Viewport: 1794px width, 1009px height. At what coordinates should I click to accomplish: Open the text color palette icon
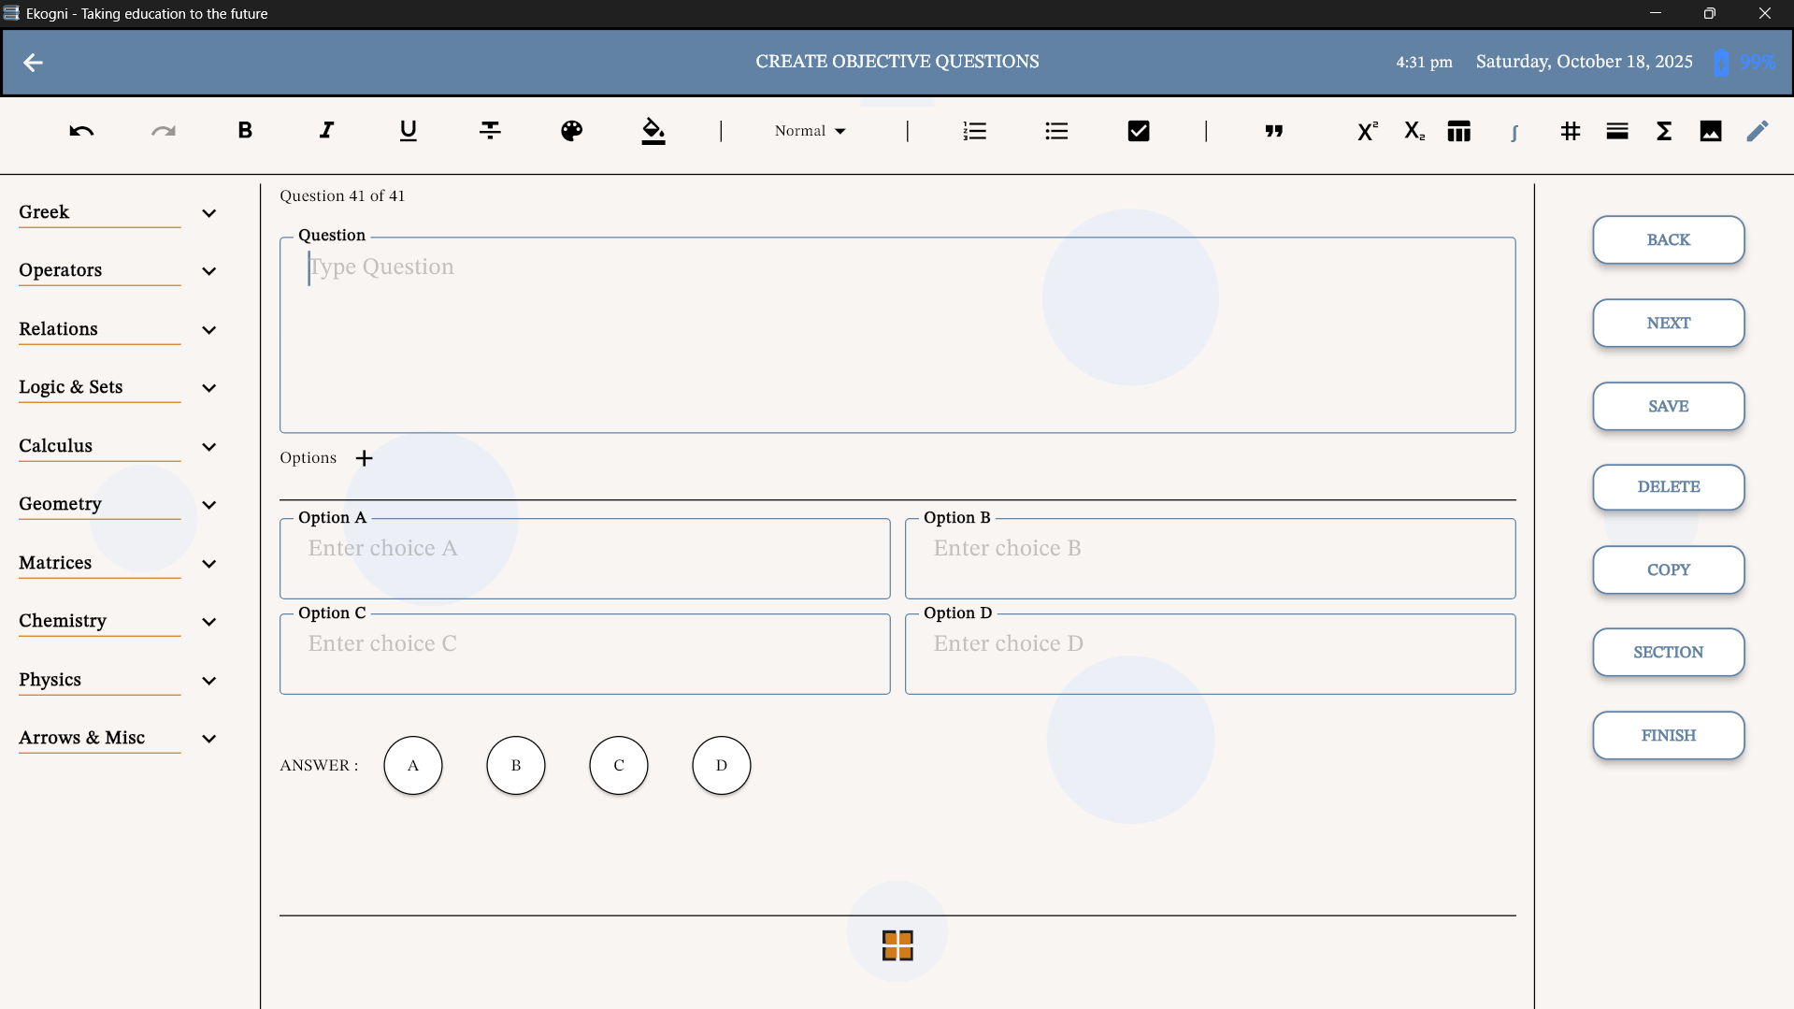(571, 131)
